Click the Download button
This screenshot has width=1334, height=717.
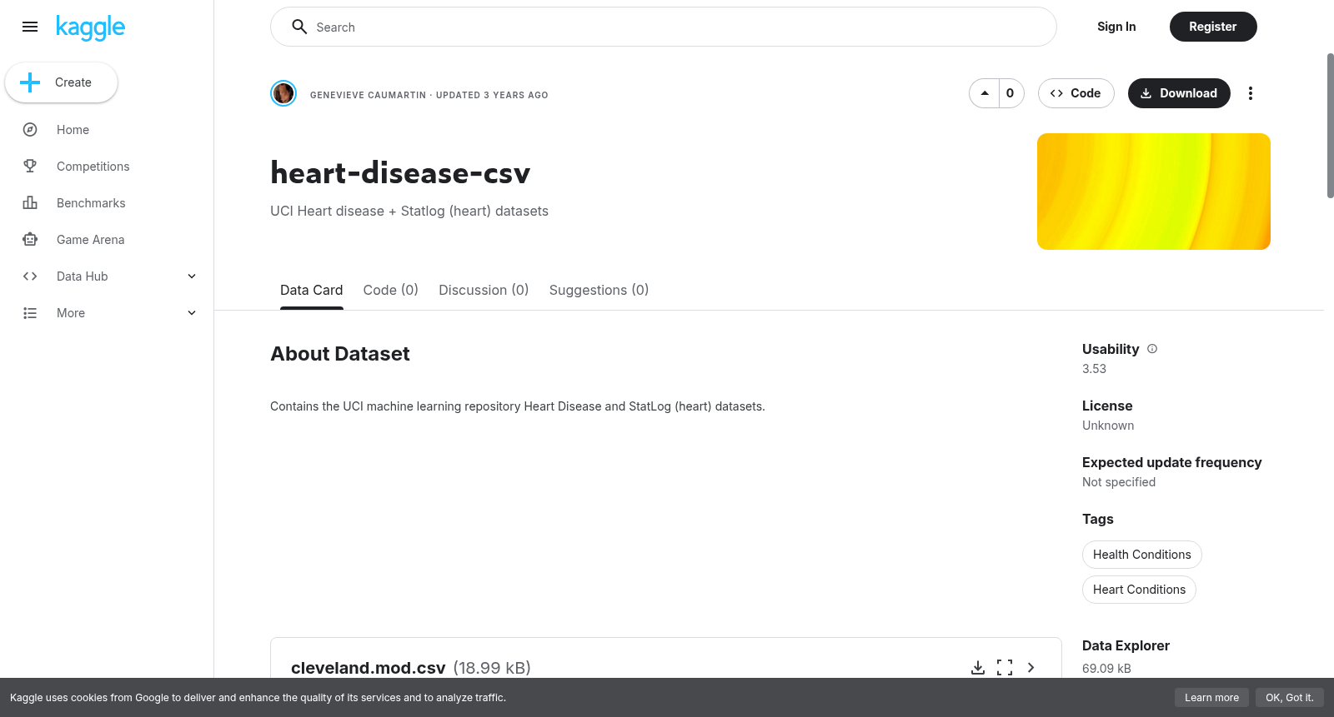point(1179,93)
